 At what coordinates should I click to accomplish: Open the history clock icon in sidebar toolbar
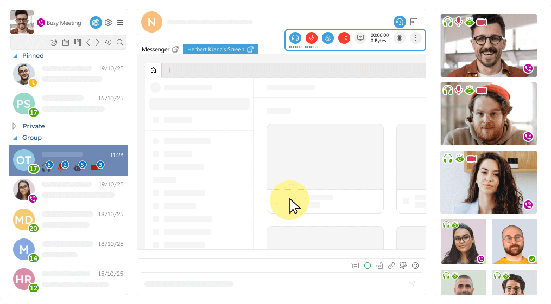coord(108,42)
